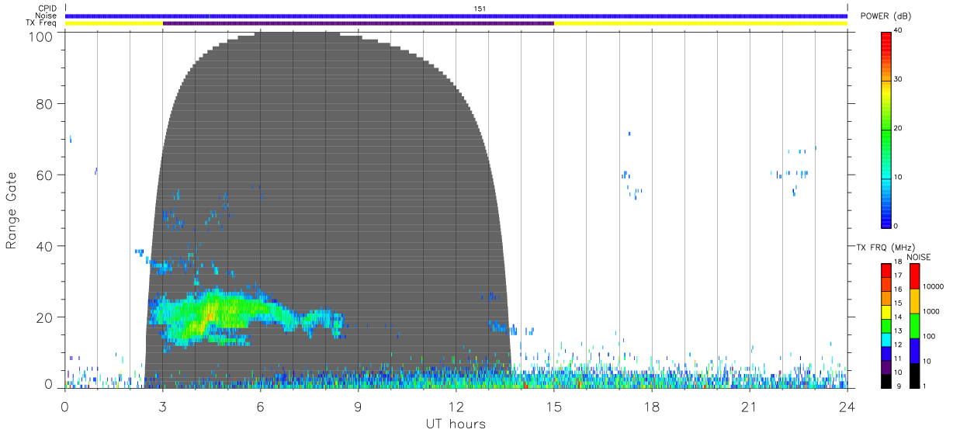The height and width of the screenshot is (440, 953).
Task: Click the TX Freq row label
Action: tap(43, 23)
